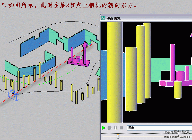Select the blue camera glyph in the drawing
The image size is (192, 140).
click(x=14, y=95)
